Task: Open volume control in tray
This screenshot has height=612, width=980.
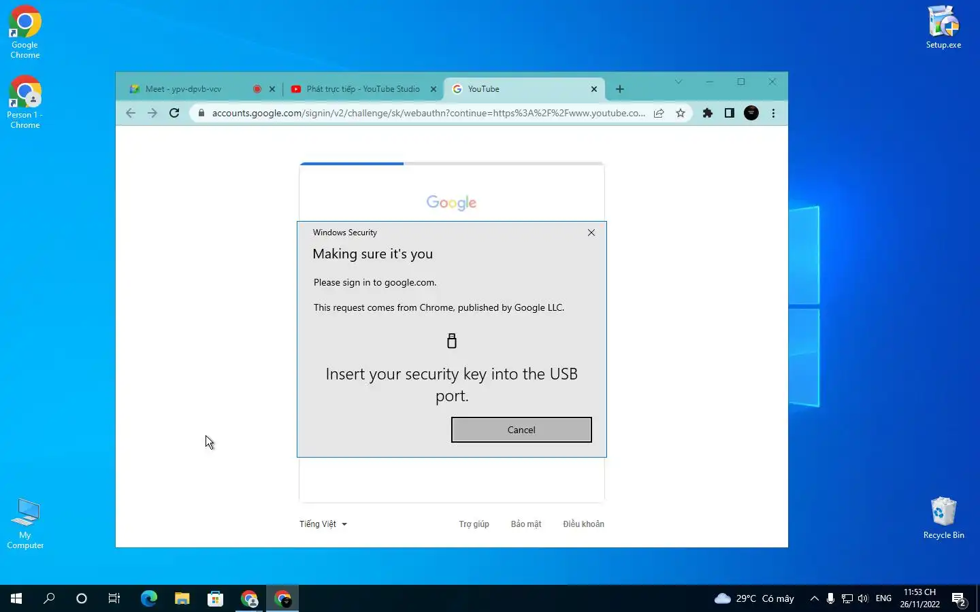Action: pyautogui.click(x=863, y=598)
